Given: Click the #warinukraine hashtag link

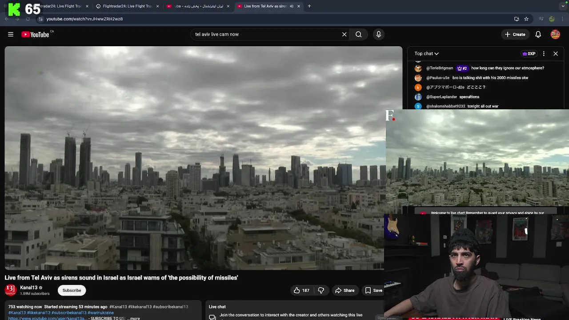Looking at the screenshot, I should pos(100,312).
